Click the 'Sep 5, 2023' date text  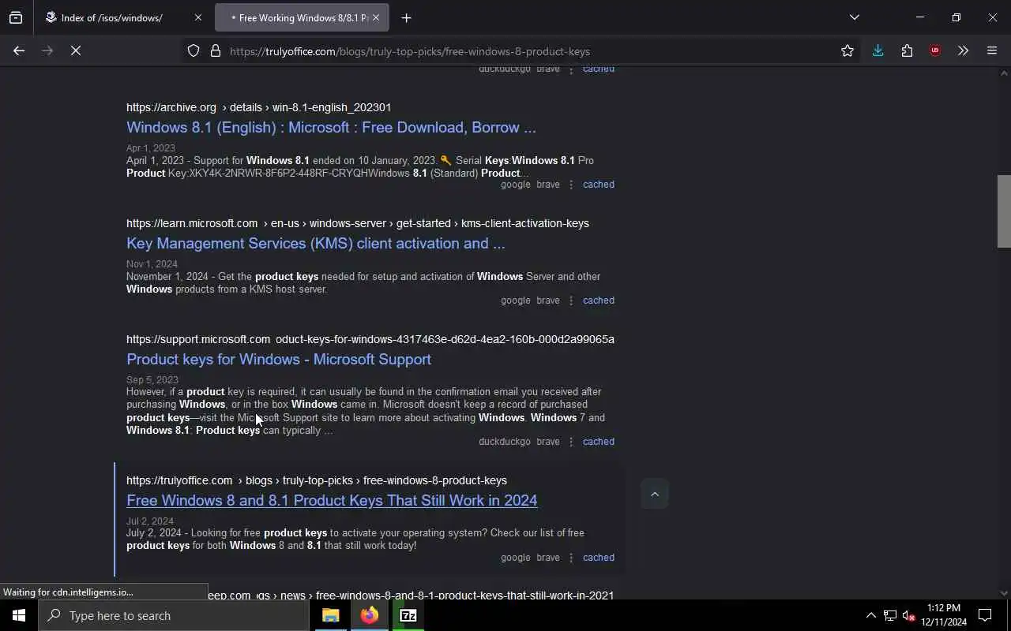(x=152, y=380)
